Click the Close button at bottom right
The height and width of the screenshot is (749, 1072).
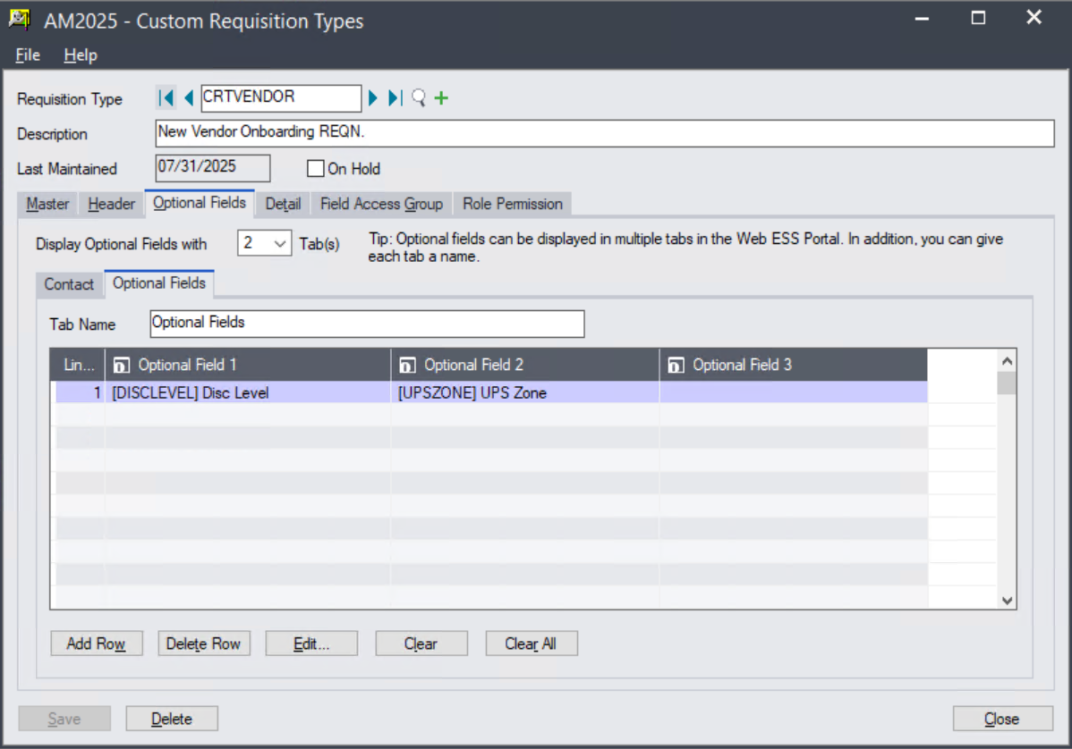tap(1002, 719)
